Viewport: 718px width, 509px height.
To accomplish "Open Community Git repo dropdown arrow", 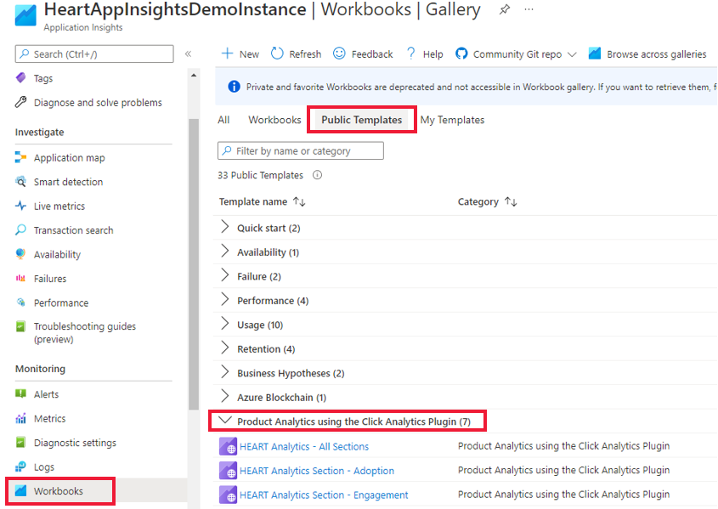I will click(x=572, y=54).
